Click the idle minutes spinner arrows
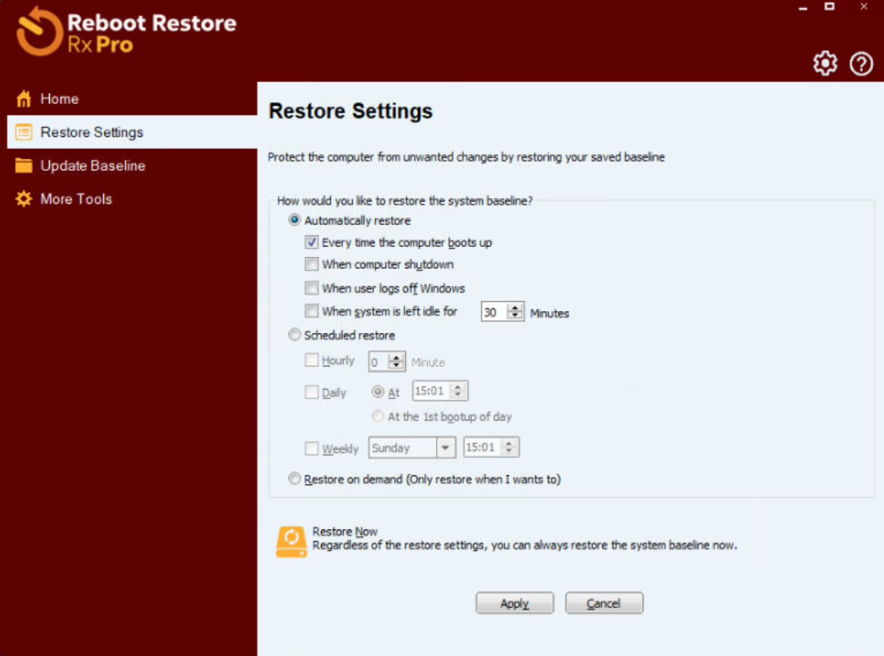Viewport: 884px width, 656px height. [x=515, y=312]
